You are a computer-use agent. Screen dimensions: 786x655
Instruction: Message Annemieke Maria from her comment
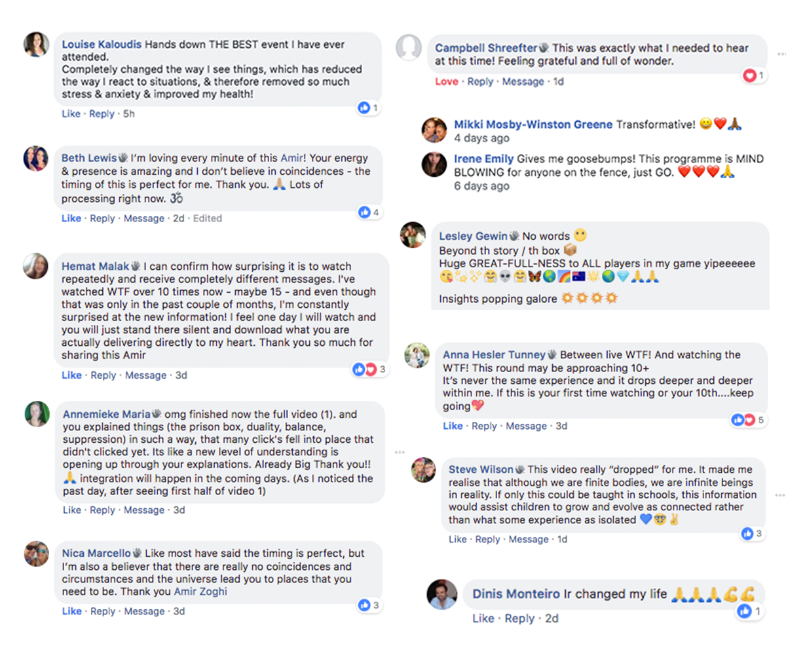click(145, 510)
